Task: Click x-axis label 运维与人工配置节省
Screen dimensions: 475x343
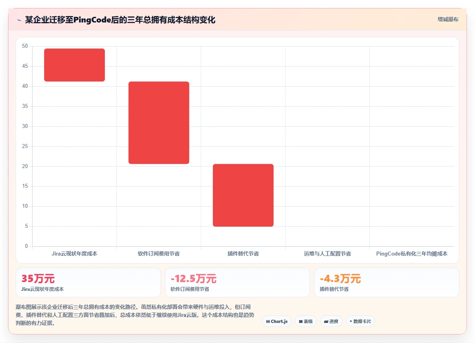Action: pyautogui.click(x=328, y=254)
